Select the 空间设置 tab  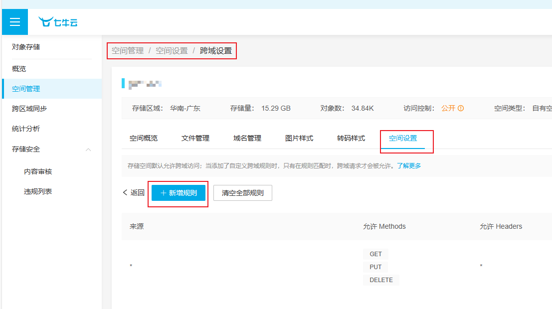403,138
